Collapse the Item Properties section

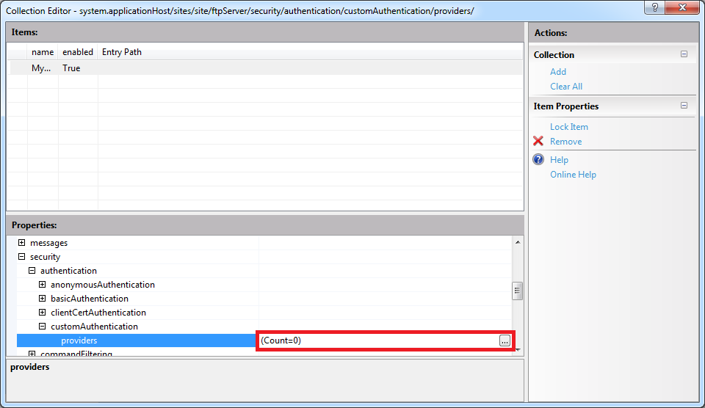684,106
